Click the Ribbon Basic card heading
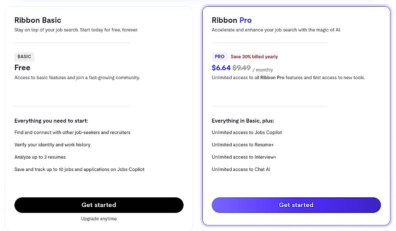This screenshot has height=231, width=396. tap(38, 20)
